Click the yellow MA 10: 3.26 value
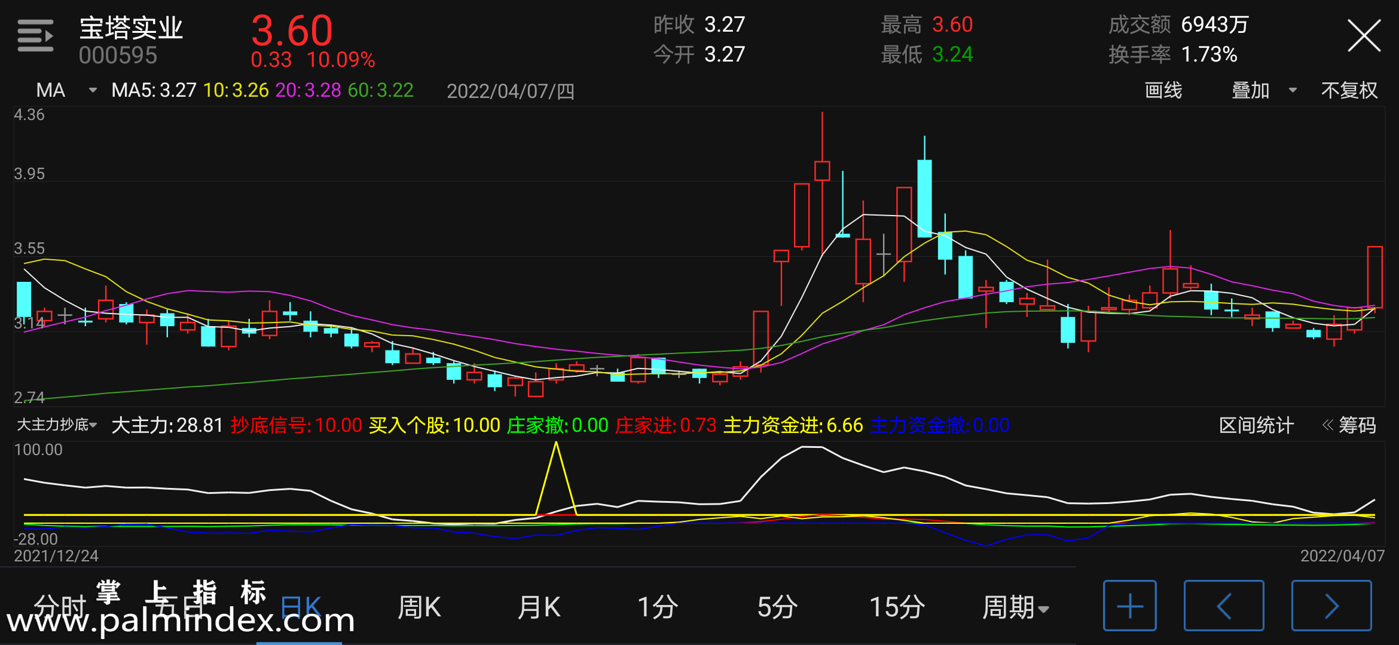Viewport: 1399px width, 645px height. pyautogui.click(x=236, y=90)
